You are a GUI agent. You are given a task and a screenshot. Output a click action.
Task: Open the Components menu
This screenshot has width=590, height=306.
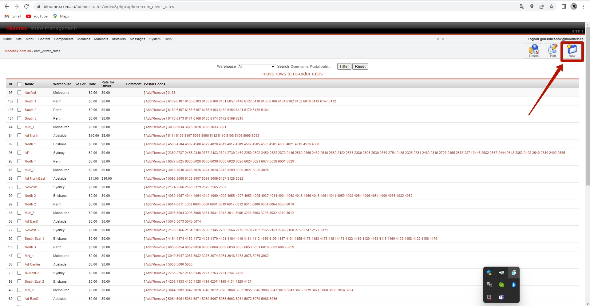click(64, 39)
